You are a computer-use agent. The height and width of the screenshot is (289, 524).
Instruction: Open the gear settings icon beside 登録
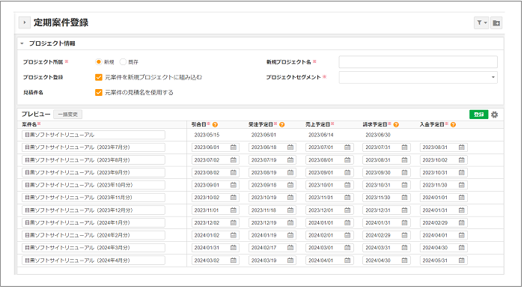[495, 115]
